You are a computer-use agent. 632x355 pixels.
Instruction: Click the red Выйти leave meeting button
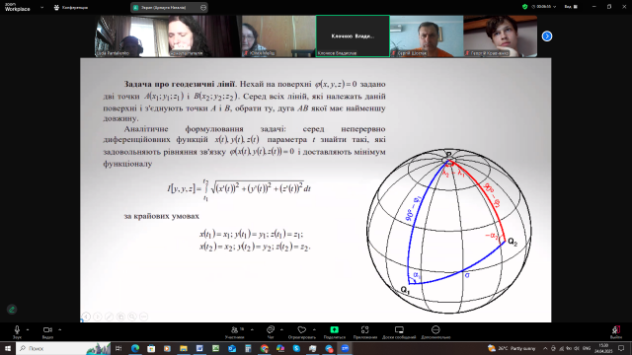615,332
